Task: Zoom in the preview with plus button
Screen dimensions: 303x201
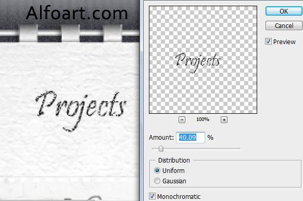Action: pyautogui.click(x=224, y=119)
